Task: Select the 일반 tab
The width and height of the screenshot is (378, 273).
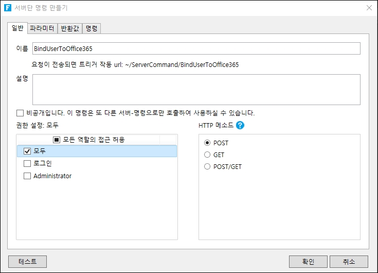Action: pos(17,28)
